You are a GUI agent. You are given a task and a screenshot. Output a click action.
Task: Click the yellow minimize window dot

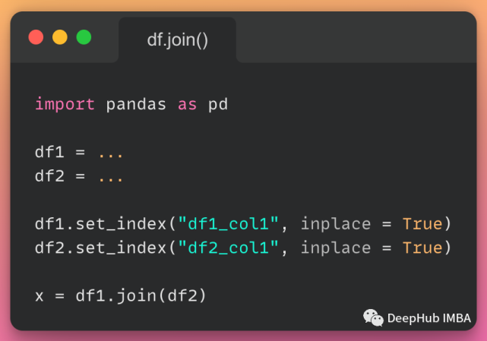tap(60, 37)
